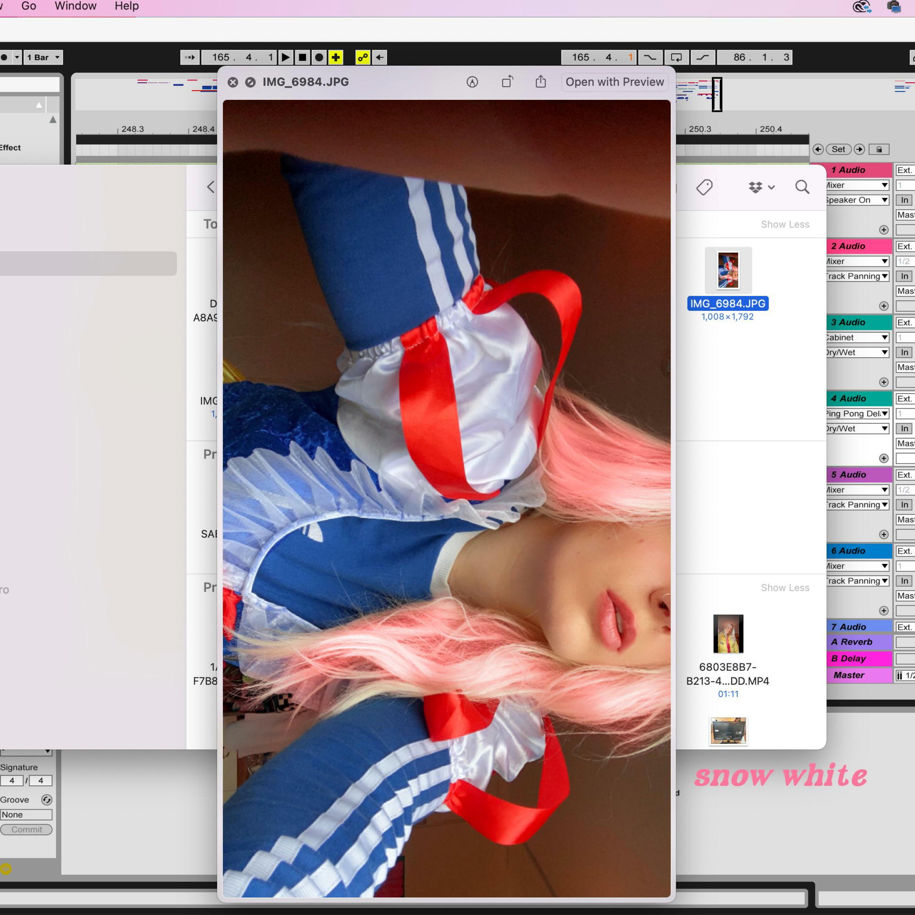Click the arrangement position field 165.4.1
The width and height of the screenshot is (915, 915).
point(239,57)
